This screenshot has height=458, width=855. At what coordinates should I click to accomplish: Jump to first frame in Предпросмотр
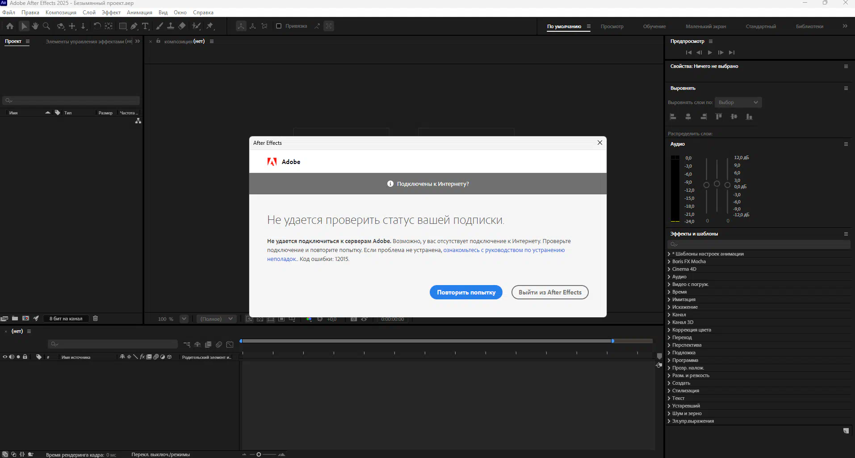pos(688,53)
